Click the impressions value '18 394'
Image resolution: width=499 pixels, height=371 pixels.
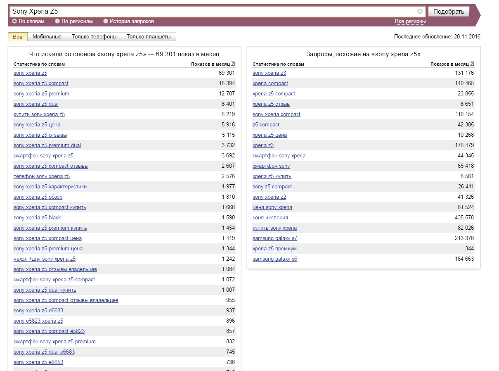pos(227,83)
